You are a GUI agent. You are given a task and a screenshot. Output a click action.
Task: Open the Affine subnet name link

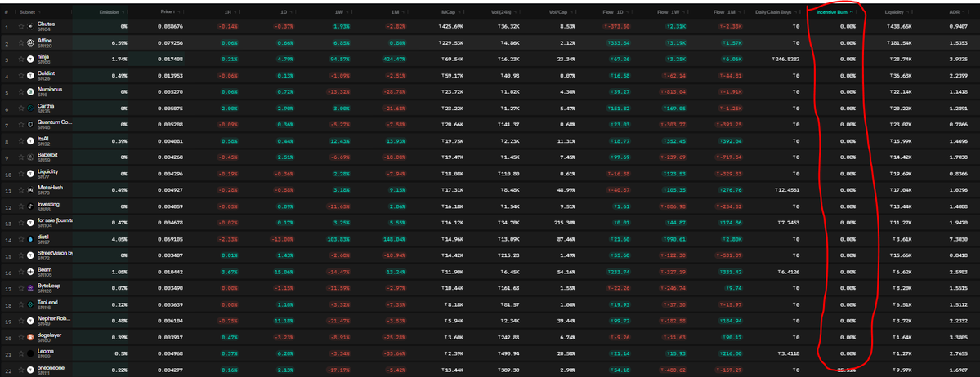tap(45, 40)
